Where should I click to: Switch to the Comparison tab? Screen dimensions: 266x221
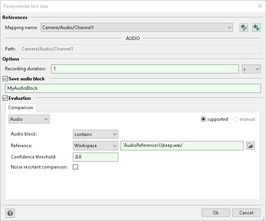coord(21,108)
